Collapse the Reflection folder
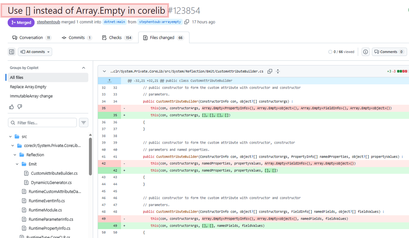This screenshot has width=409, height=238. (x=15, y=155)
